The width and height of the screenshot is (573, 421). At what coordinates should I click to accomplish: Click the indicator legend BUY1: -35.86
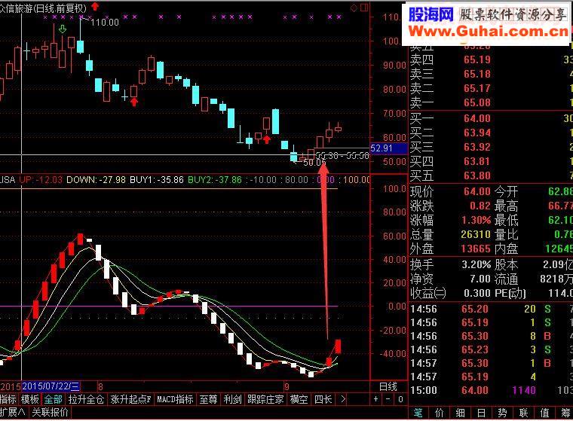pyautogui.click(x=157, y=180)
